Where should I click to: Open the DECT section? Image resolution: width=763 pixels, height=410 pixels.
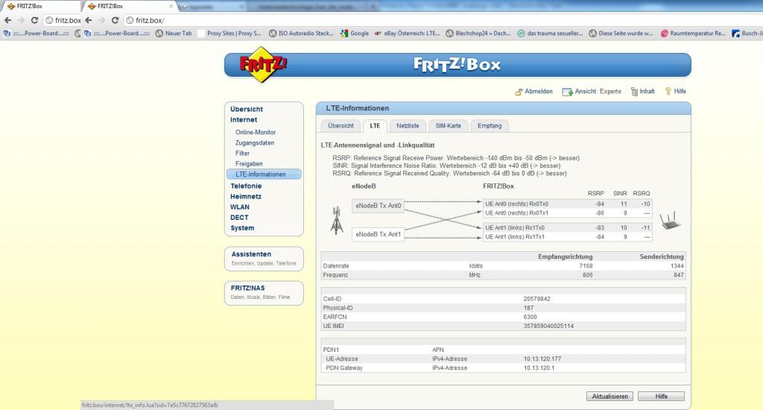pyautogui.click(x=239, y=218)
